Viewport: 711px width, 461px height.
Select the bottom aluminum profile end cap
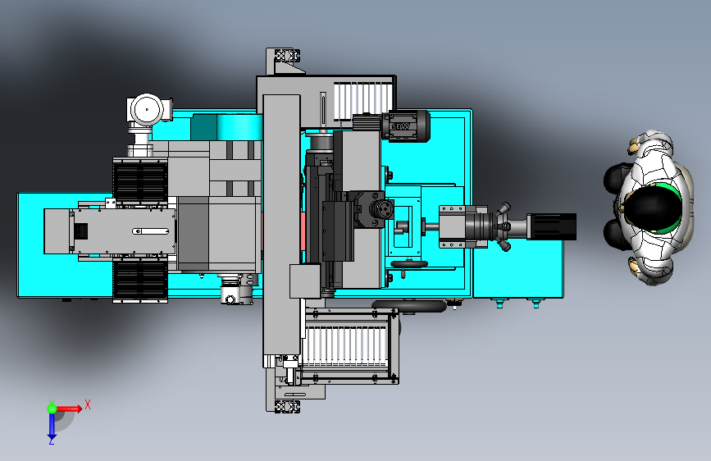(x=287, y=406)
